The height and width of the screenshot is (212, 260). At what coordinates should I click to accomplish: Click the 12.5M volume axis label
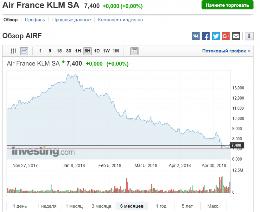tap(238, 170)
